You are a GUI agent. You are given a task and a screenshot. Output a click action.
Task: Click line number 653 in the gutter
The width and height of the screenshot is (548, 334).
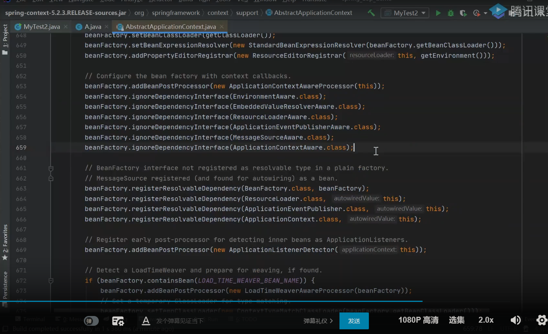(x=21, y=86)
